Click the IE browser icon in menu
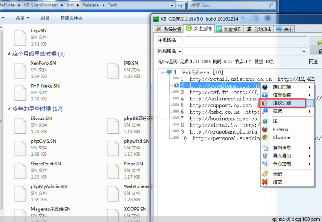 [265, 122]
